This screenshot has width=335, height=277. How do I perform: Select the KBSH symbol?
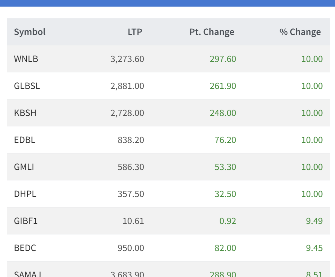tap(25, 113)
